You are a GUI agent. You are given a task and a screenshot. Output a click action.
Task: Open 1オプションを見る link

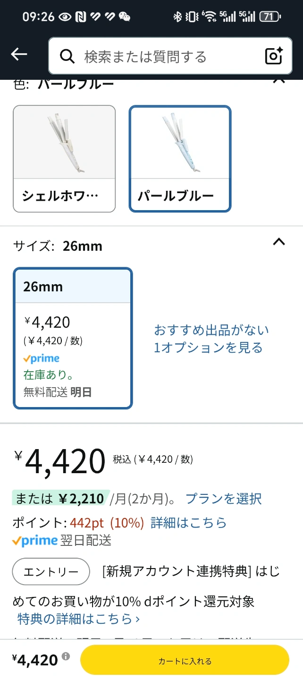pos(208,348)
